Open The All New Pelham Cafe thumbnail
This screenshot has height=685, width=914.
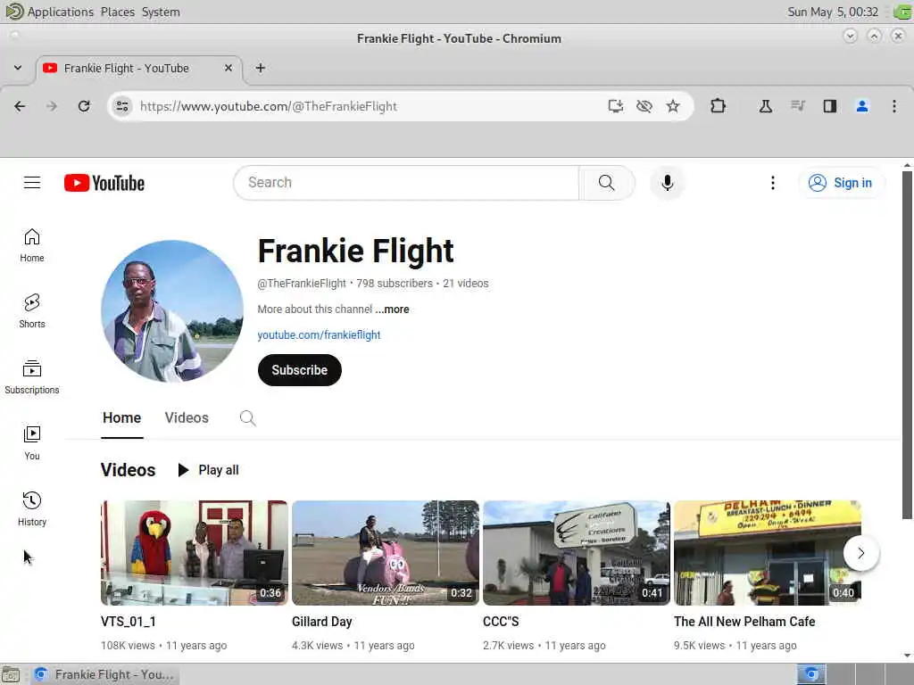click(x=767, y=553)
